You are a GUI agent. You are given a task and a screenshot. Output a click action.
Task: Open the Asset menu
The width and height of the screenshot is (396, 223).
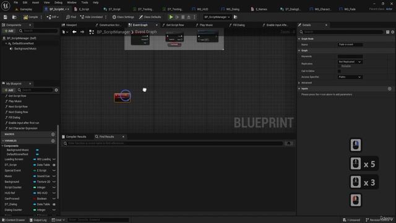(35, 2)
